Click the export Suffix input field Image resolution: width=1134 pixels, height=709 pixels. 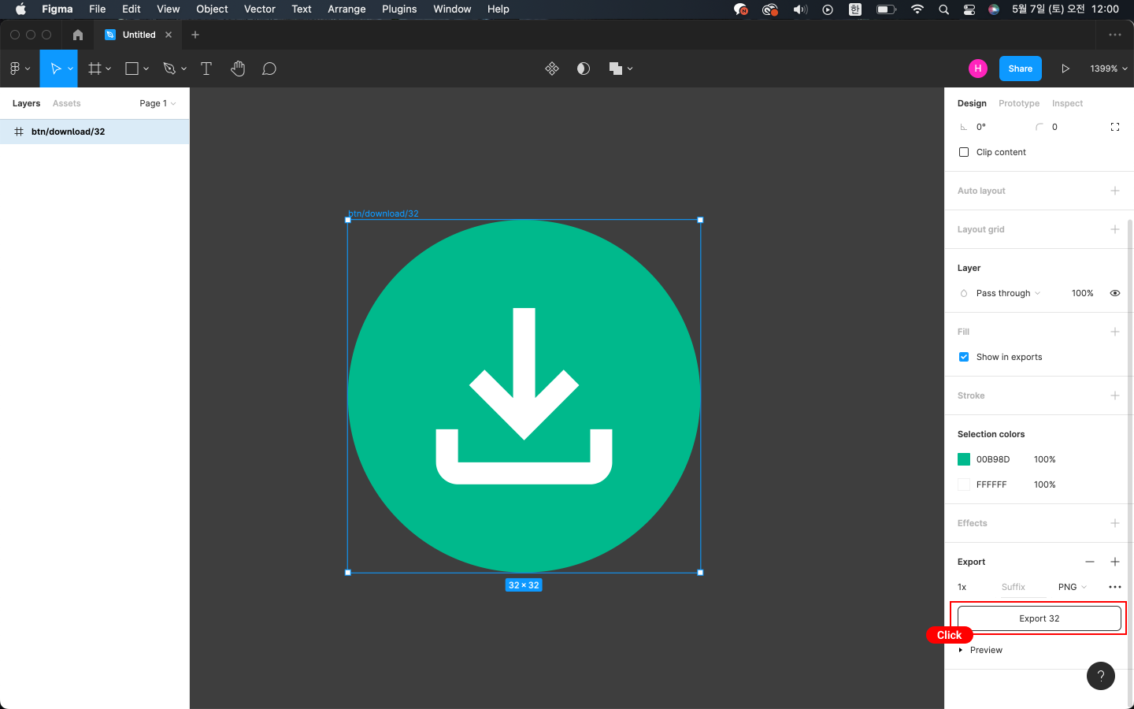point(1022,587)
